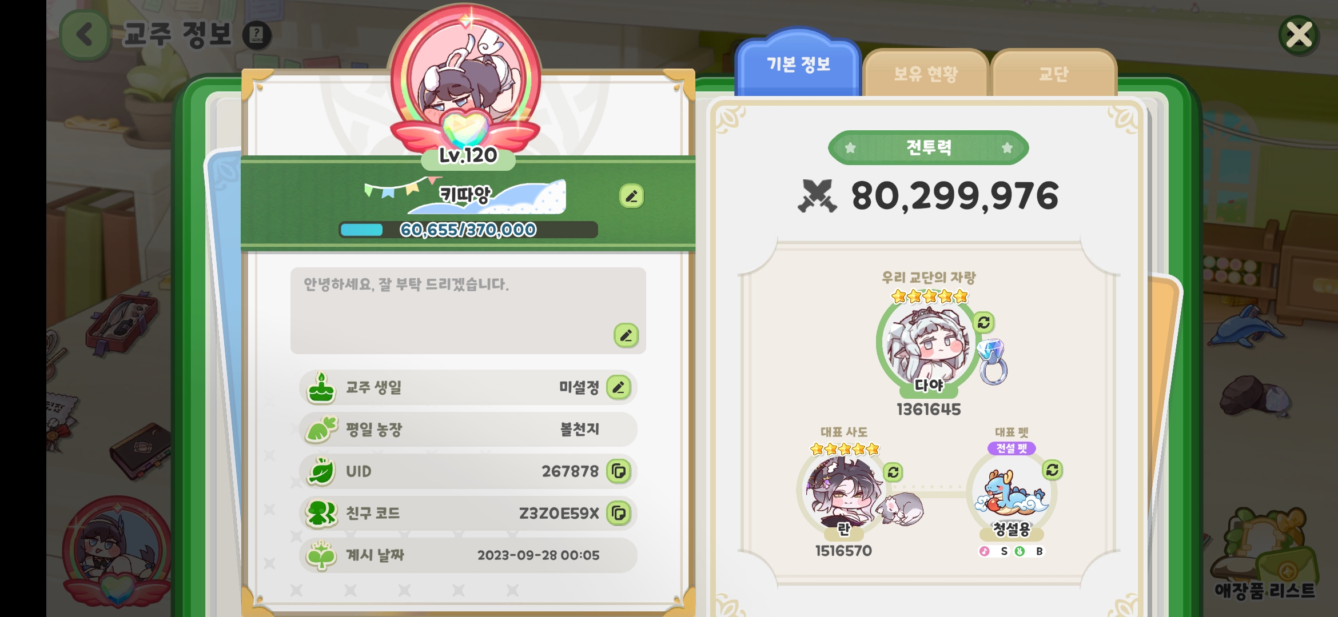This screenshot has width=1338, height=617.
Task: Edit the greeting message with pencil icon
Action: tap(626, 335)
